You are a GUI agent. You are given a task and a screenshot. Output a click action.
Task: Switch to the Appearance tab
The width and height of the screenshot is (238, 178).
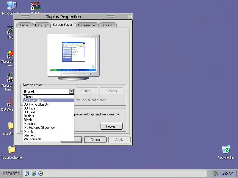coord(86,25)
